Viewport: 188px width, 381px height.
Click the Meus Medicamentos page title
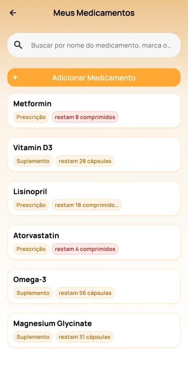(x=94, y=13)
